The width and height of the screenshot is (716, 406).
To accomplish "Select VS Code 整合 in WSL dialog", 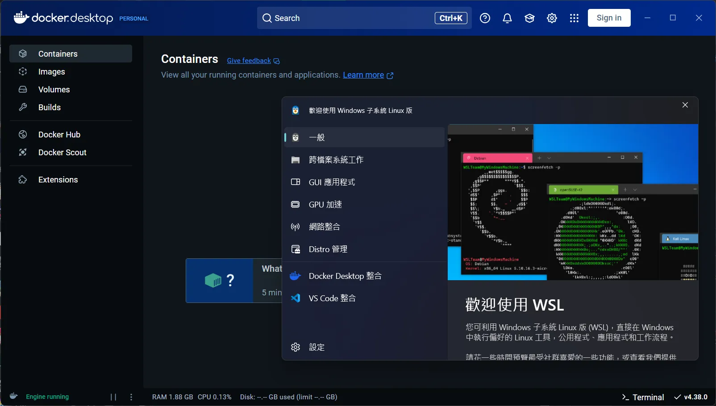I will [364, 298].
